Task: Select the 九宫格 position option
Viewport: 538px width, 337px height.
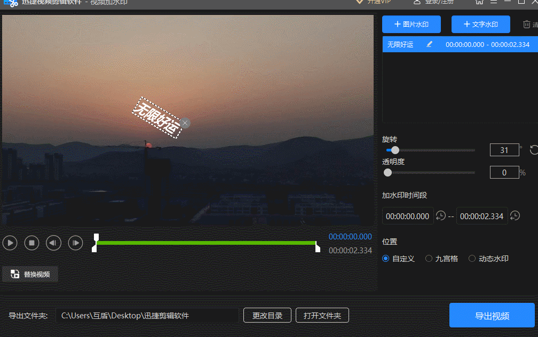Action: pyautogui.click(x=429, y=258)
